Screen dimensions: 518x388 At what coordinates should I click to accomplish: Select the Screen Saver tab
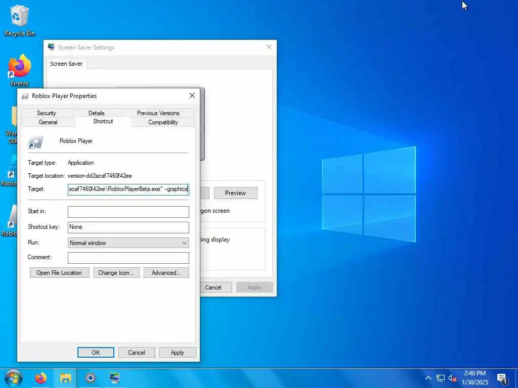pos(66,64)
